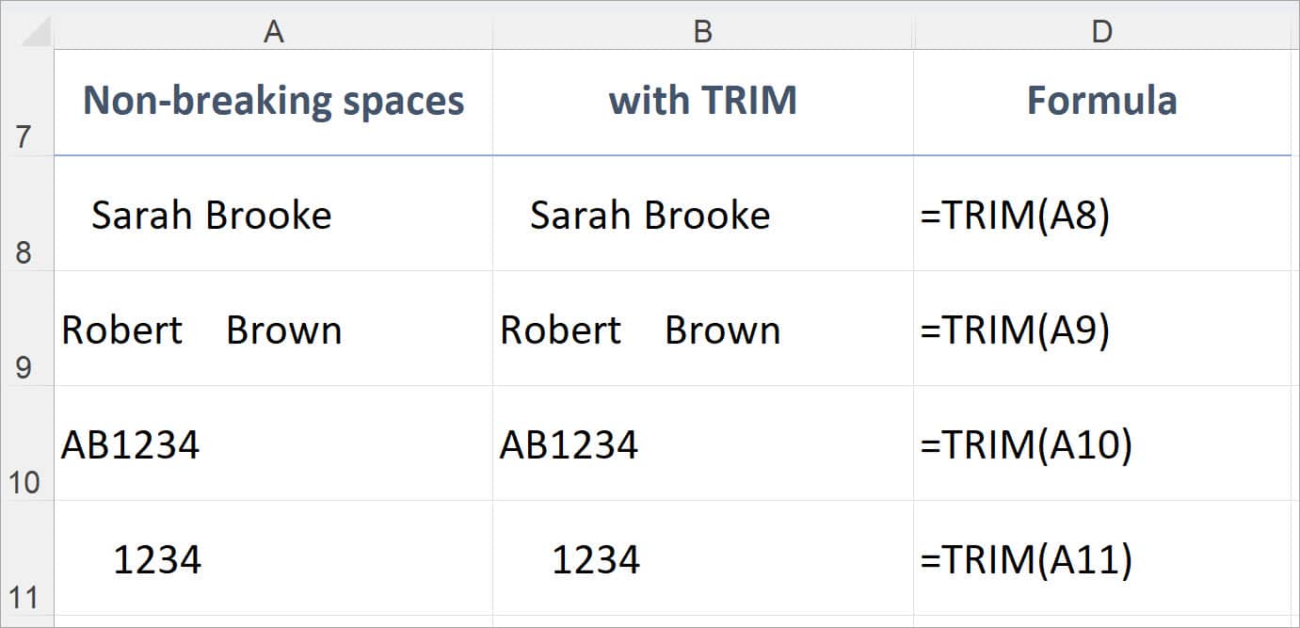Click the 'Non-breaking spaces' header cell
The image size is (1300, 628).
click(x=274, y=100)
